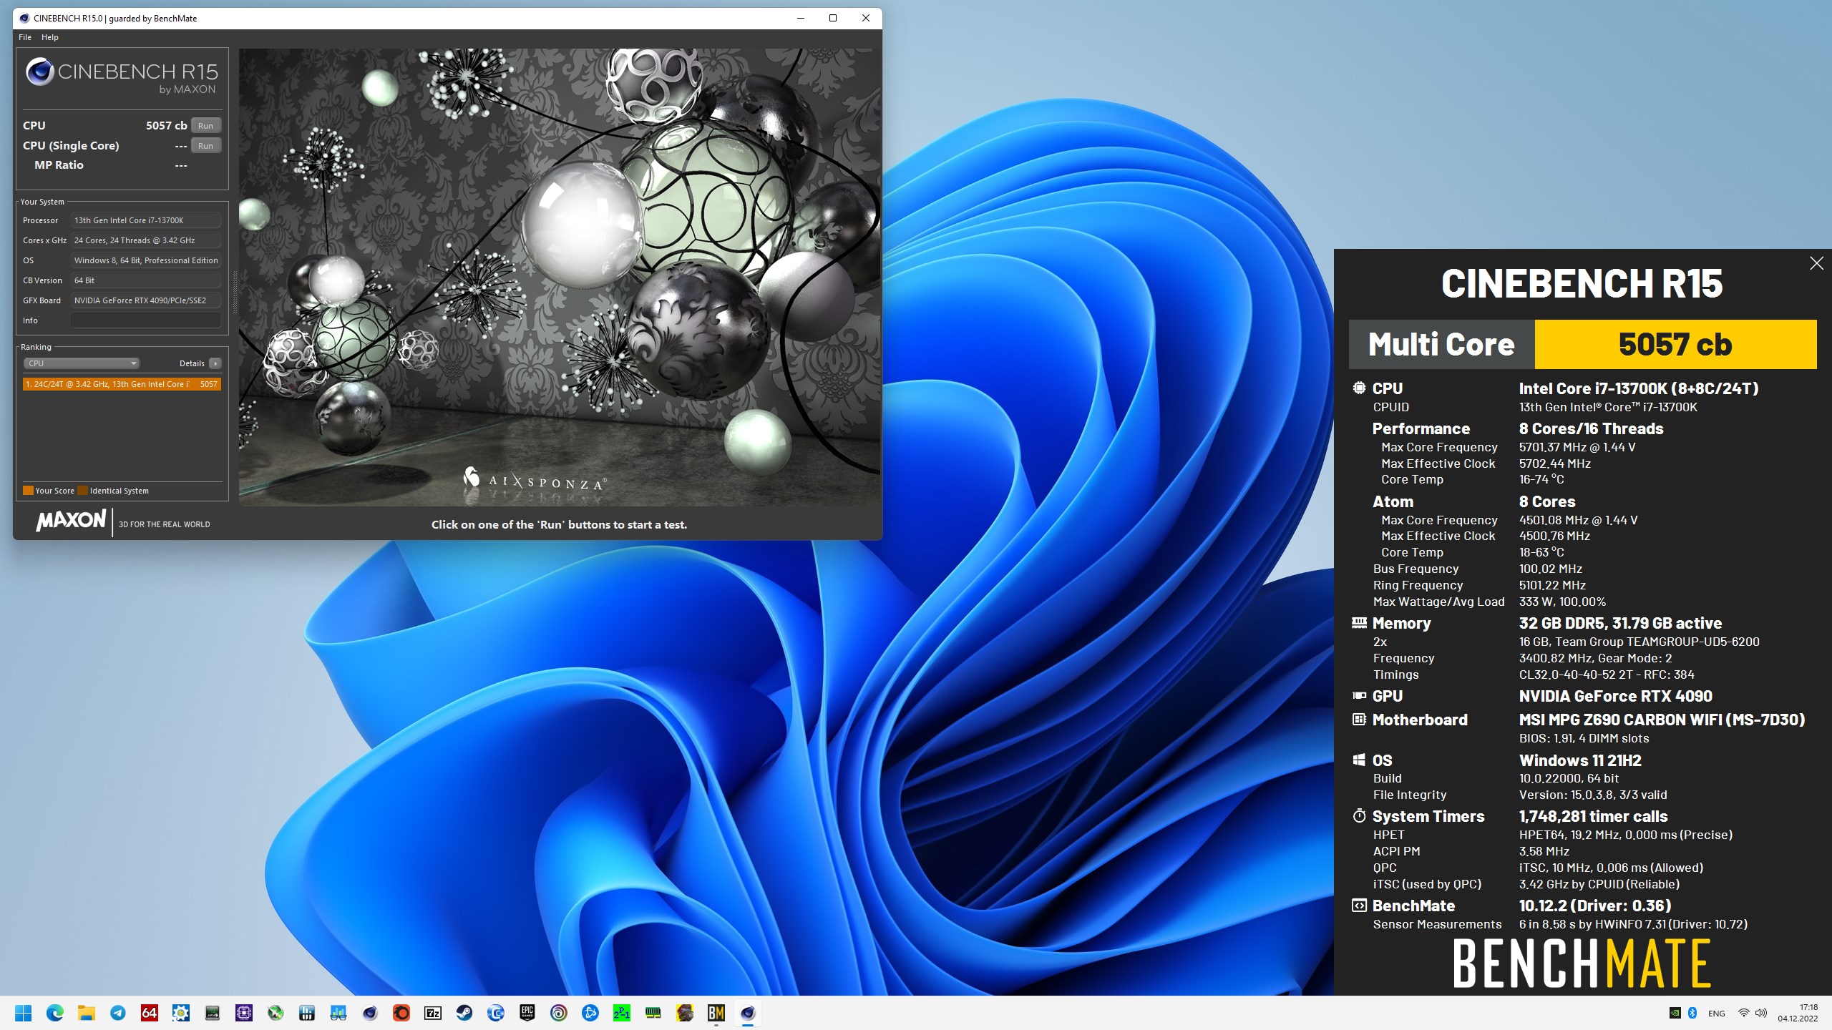Run the CPU multi-core benchmark

tap(205, 125)
